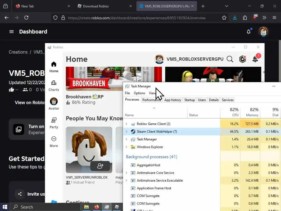Open the Windows Start menu

pos(5,207)
